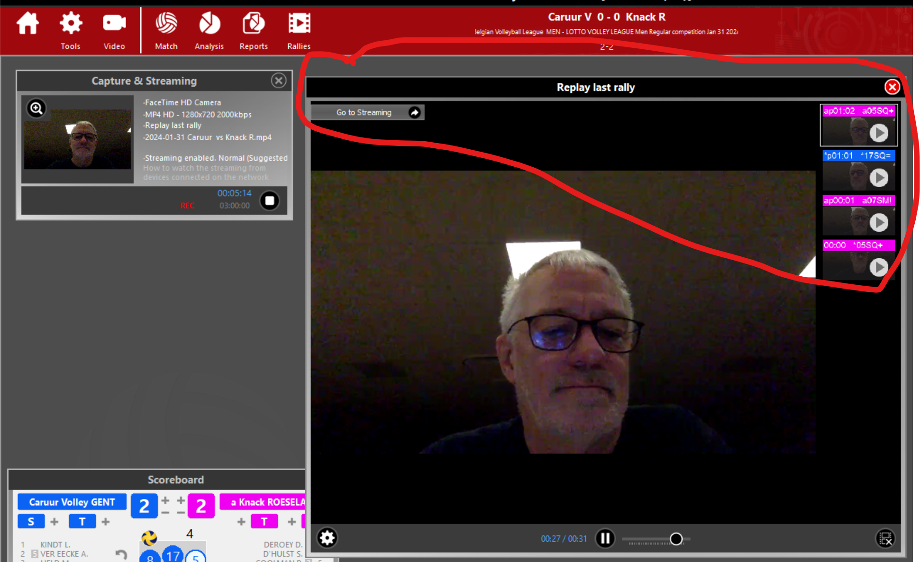Image resolution: width=920 pixels, height=562 pixels.
Task: Add timeout with plus after blue T
Action: [106, 522]
